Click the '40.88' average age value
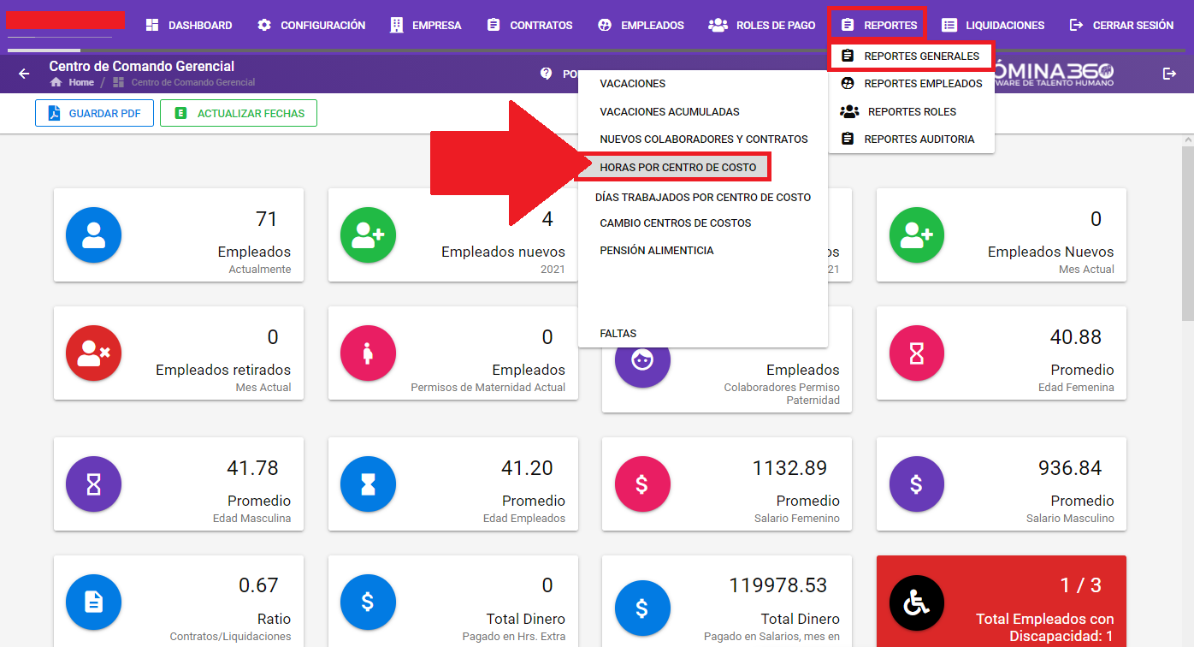 tap(1076, 337)
